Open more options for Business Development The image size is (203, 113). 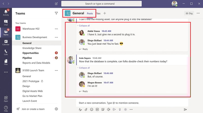click(56, 37)
